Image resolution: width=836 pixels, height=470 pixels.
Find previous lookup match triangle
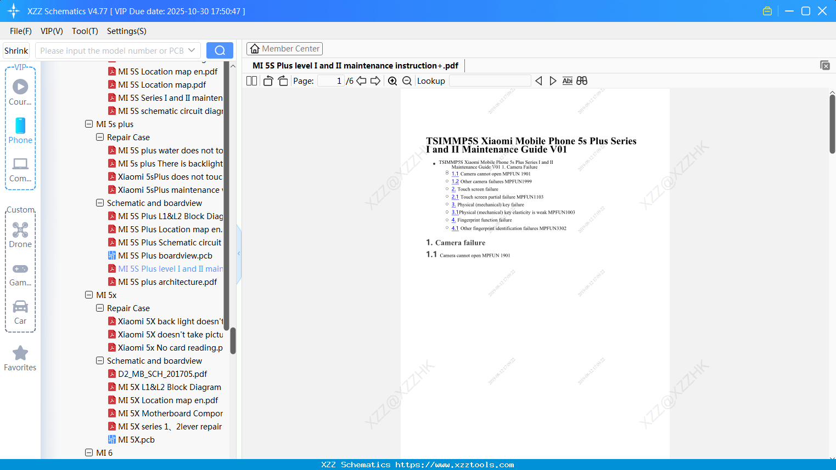(538, 81)
